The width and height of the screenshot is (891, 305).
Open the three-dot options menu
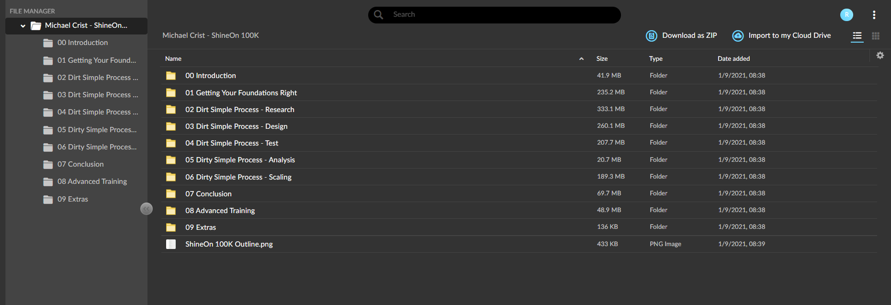874,15
